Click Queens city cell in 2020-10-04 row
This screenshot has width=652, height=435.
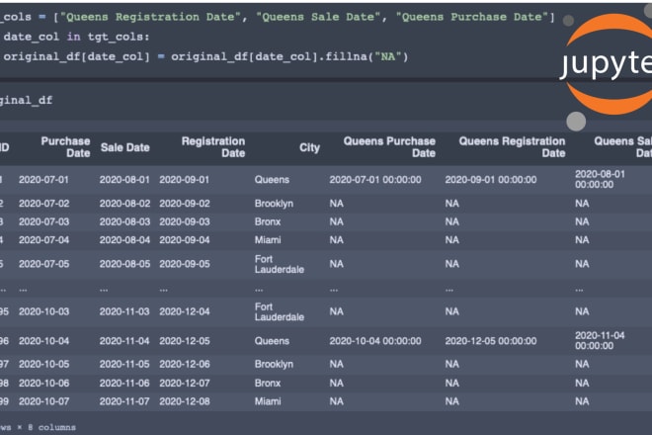[272, 341]
